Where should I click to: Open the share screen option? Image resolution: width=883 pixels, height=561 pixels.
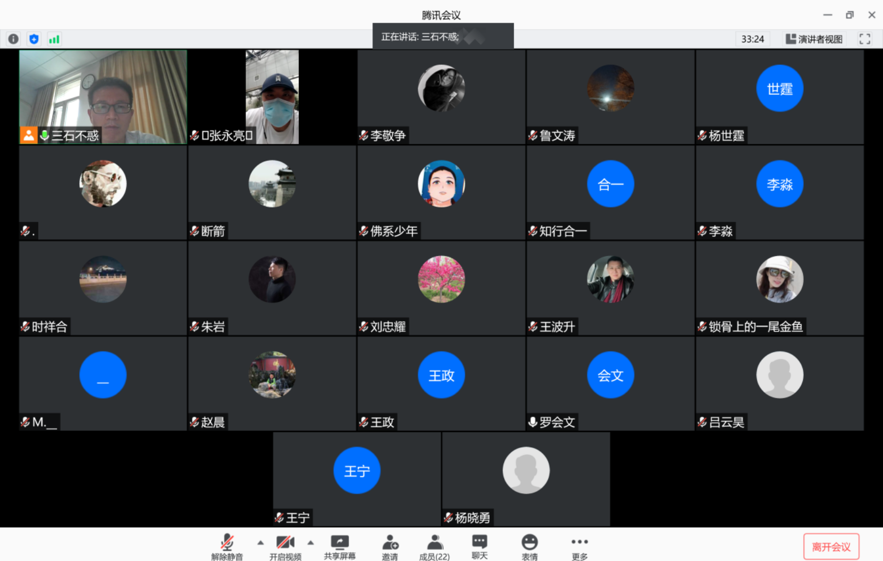pos(340,547)
